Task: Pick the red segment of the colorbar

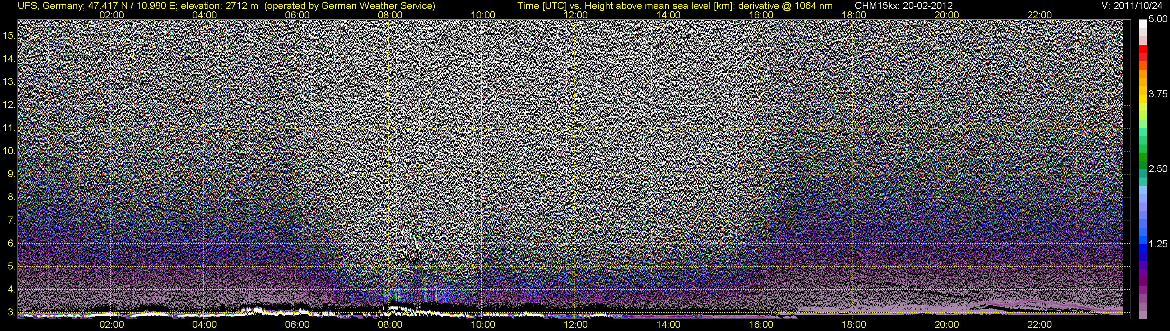Action: pos(1143,53)
